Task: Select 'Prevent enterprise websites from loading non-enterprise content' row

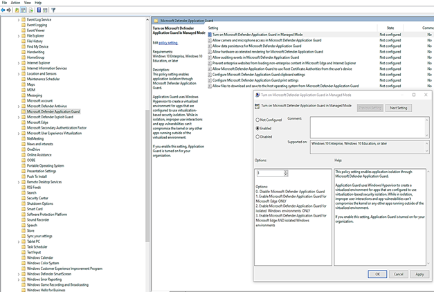Action: click(x=284, y=63)
